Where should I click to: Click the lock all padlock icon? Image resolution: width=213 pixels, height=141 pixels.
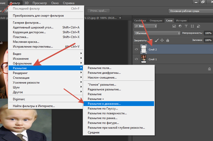point(167,40)
